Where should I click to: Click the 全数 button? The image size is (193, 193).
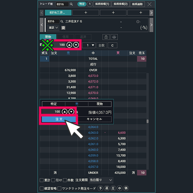coord(102,45)
